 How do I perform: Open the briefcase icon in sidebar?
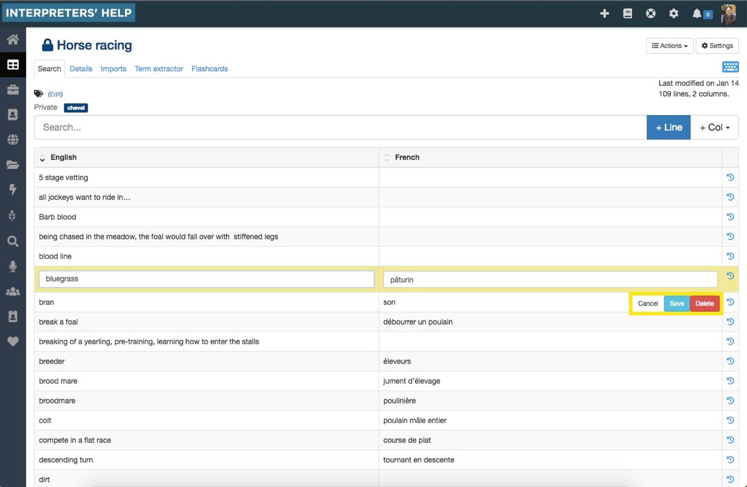click(x=13, y=90)
